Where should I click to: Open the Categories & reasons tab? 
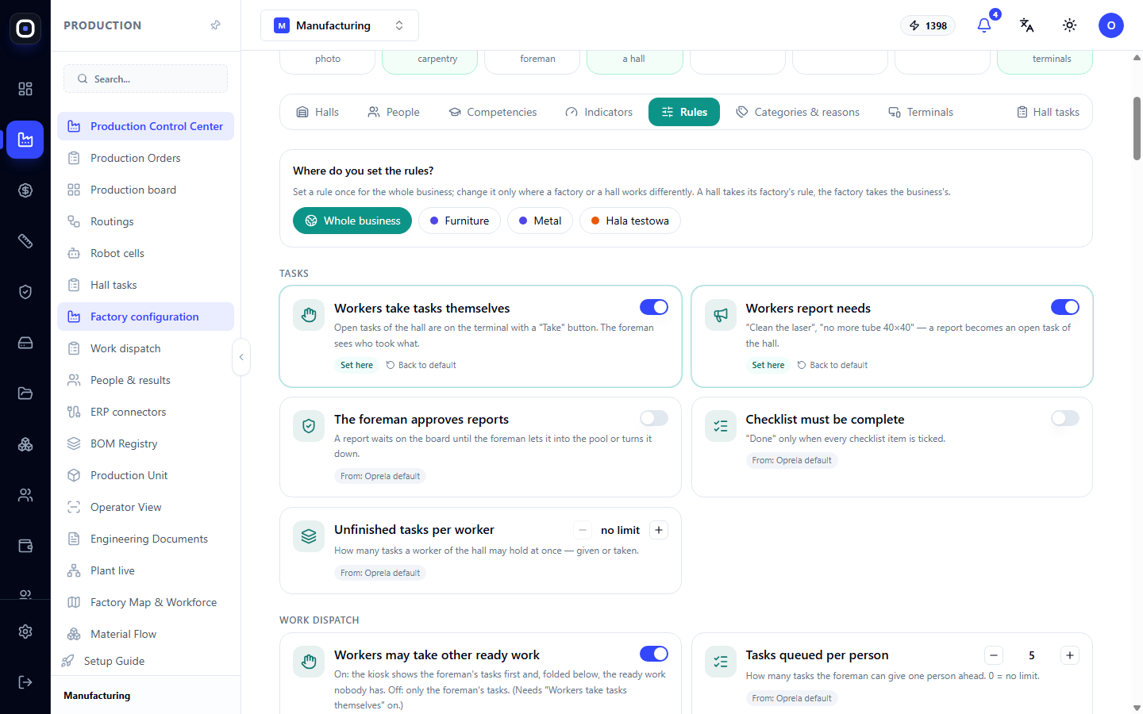(798, 112)
